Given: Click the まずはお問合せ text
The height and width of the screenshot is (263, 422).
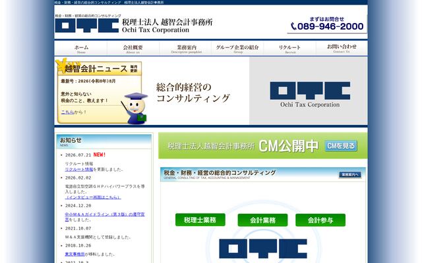Looking at the screenshot, I should (327, 19).
